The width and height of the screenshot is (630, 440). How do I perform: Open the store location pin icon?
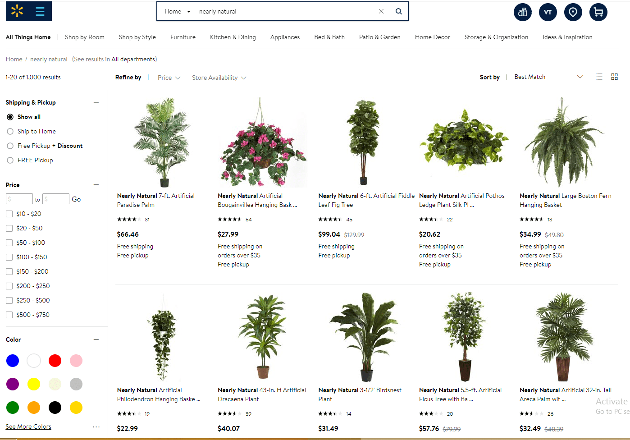click(x=573, y=12)
